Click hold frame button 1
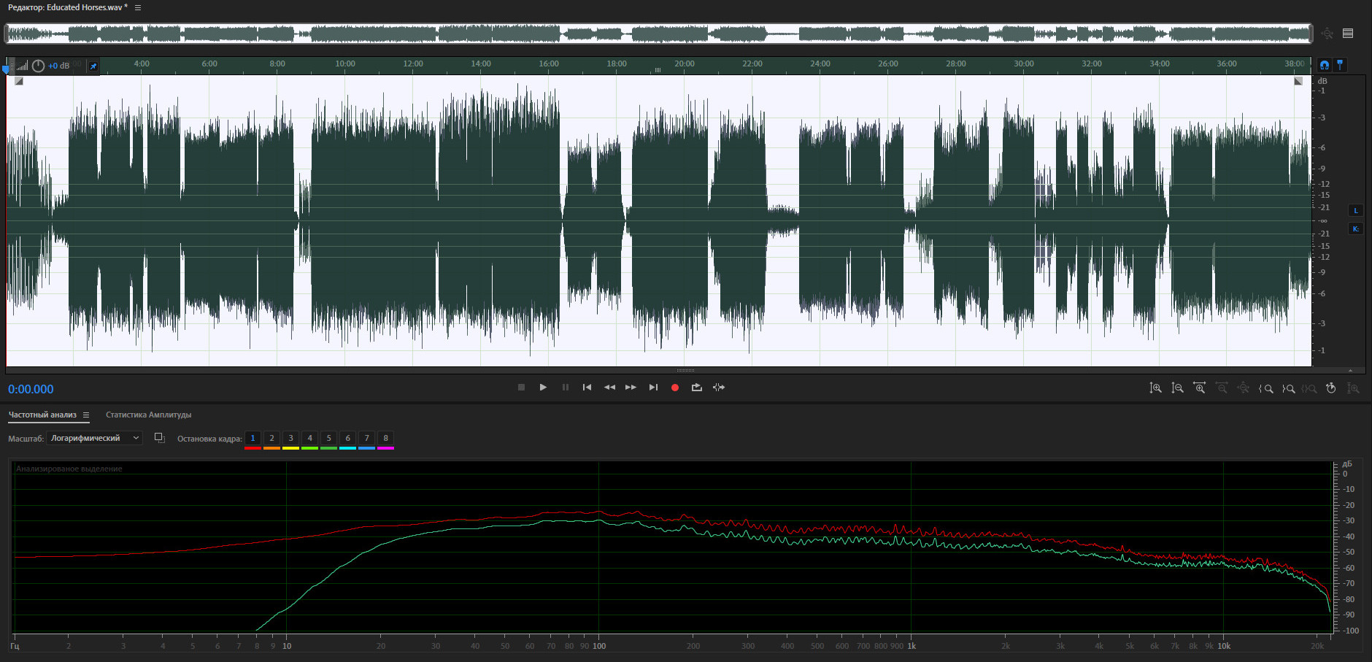This screenshot has height=662, width=1372. pos(253,438)
